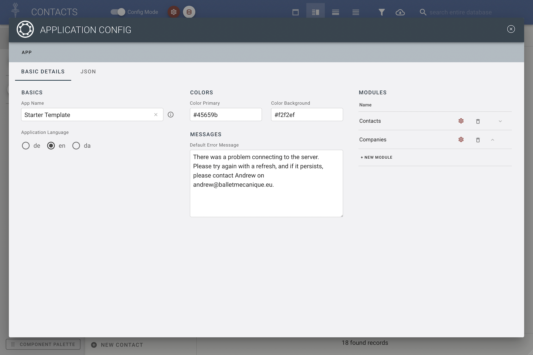This screenshot has height=355, width=533.
Task: Move Contacts module down with chevron
Action: click(x=500, y=121)
